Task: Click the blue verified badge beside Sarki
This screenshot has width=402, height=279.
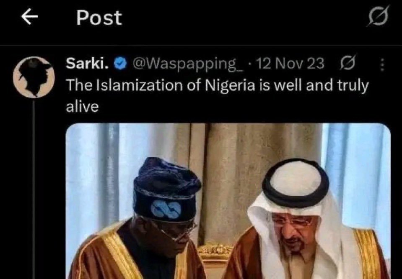Action: [x=120, y=64]
